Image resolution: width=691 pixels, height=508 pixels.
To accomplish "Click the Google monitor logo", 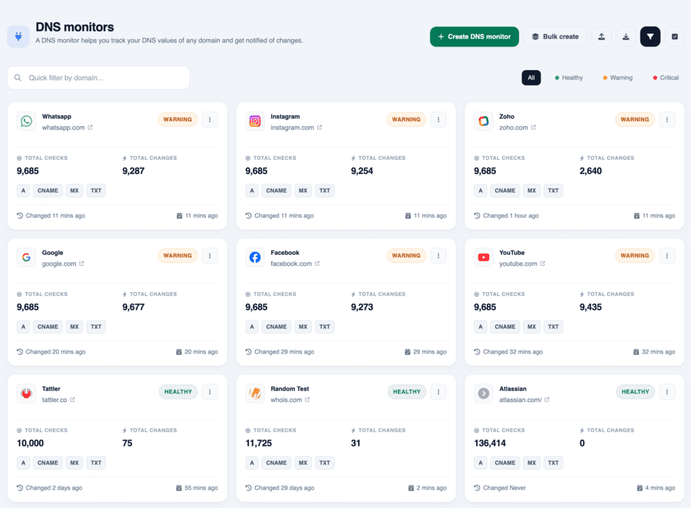I will click(x=26, y=257).
